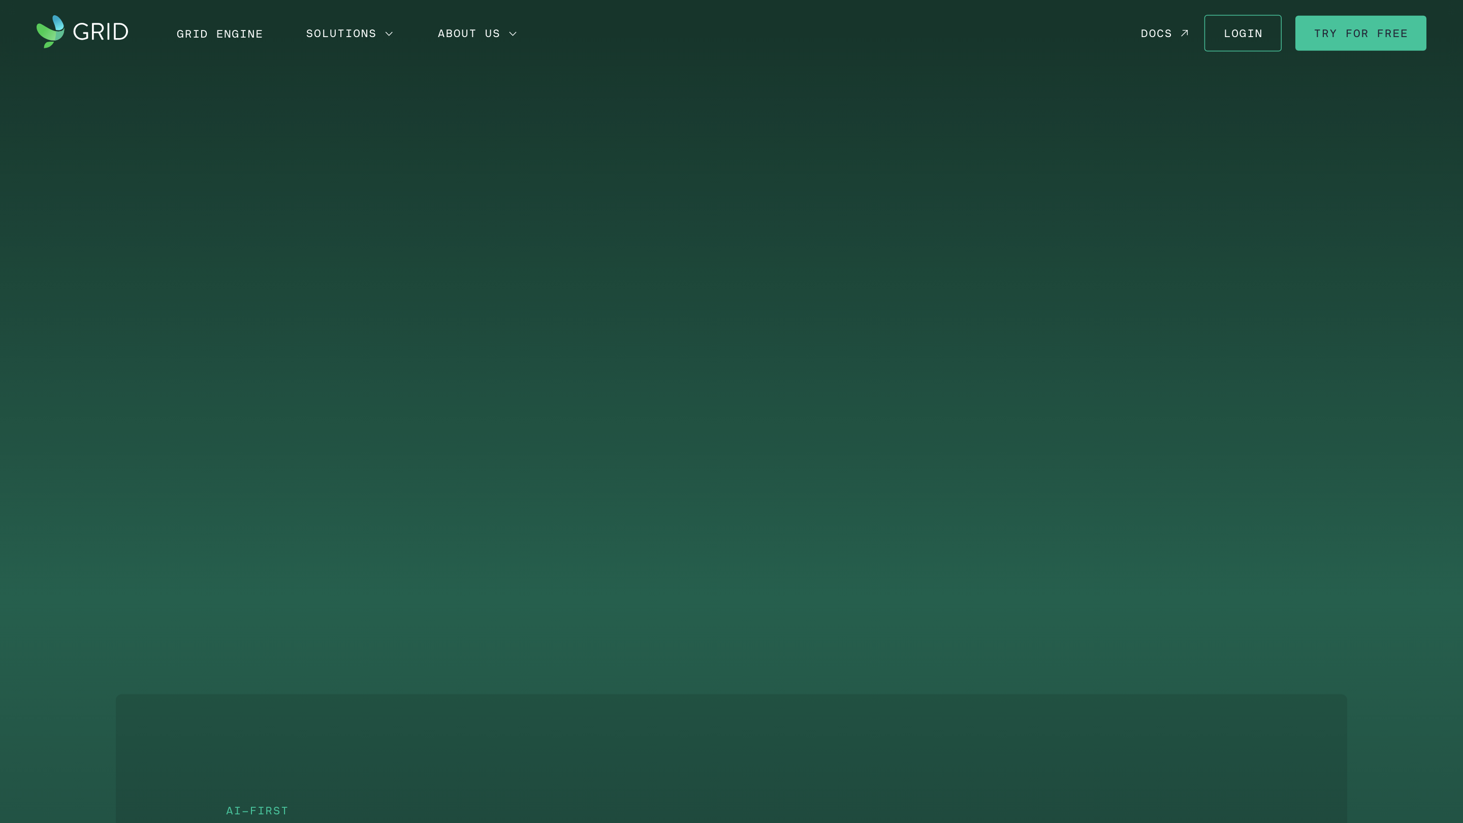Click the Solutions menu label

pos(341,34)
